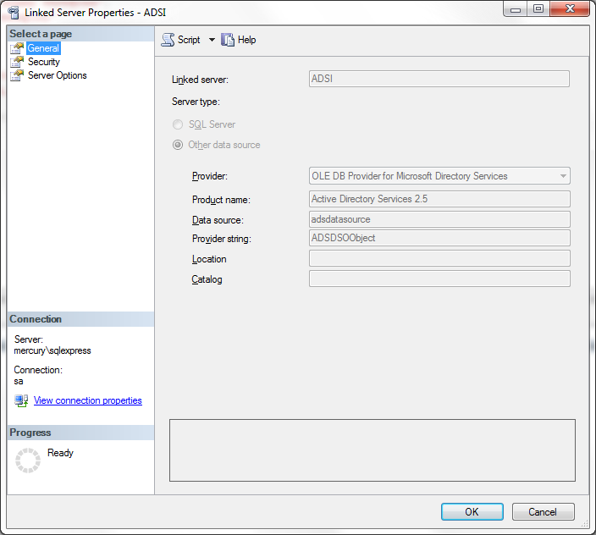Image resolution: width=596 pixels, height=535 pixels.
Task: Click the connection properties computer icon
Action: point(21,400)
